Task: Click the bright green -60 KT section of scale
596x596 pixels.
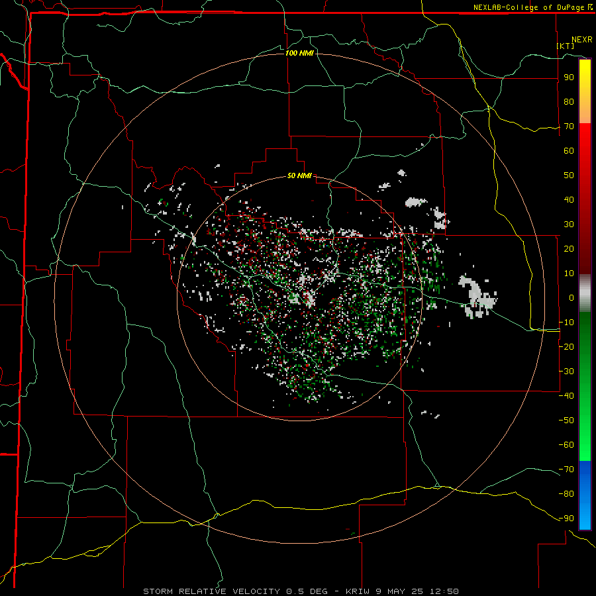Action: coord(585,445)
